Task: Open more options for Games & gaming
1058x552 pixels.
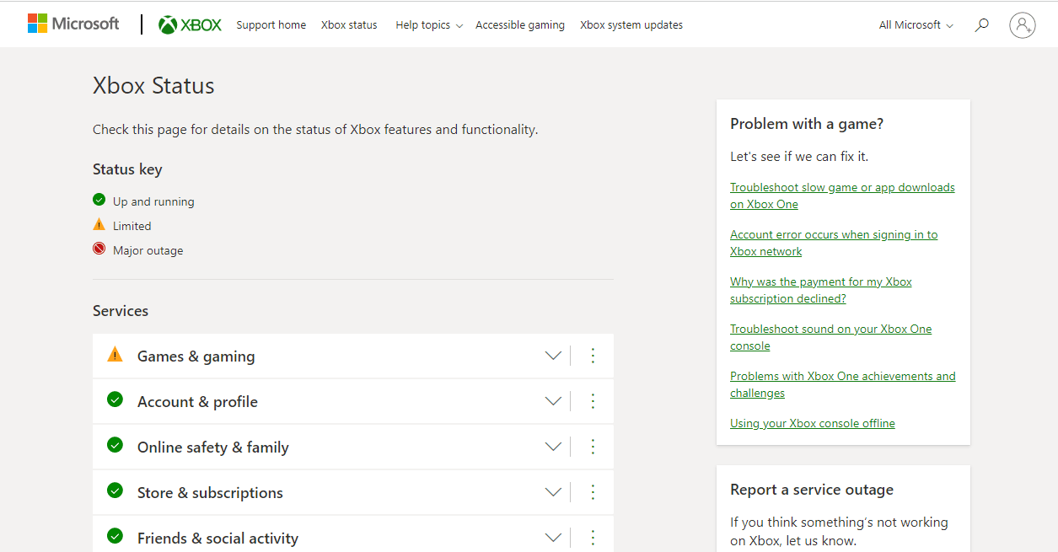Action: click(x=593, y=356)
